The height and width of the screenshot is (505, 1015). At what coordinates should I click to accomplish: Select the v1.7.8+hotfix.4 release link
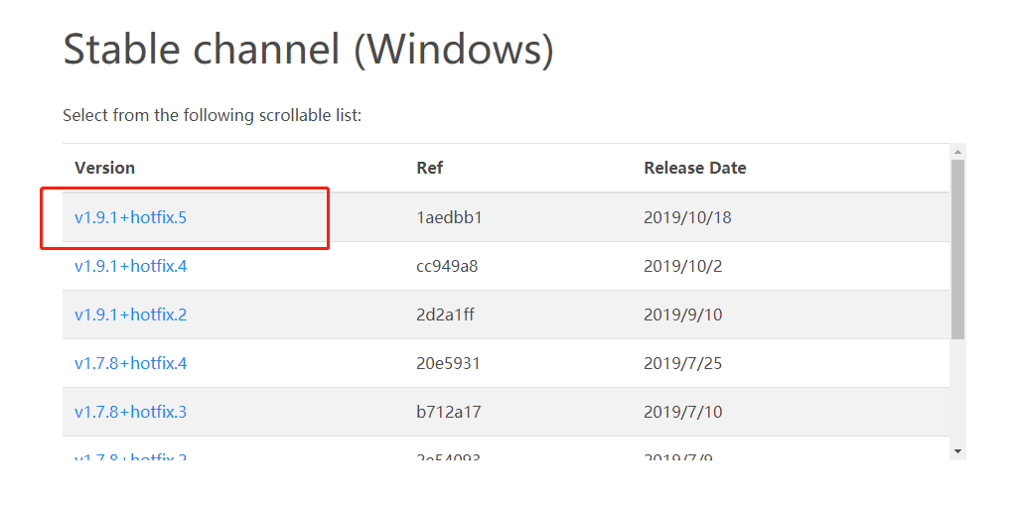pyautogui.click(x=130, y=363)
